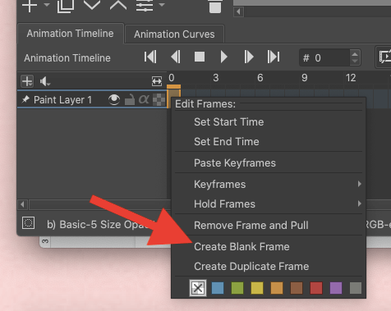The image size is (391, 311).
Task: Pick the blue frame color label
Action: 218,288
